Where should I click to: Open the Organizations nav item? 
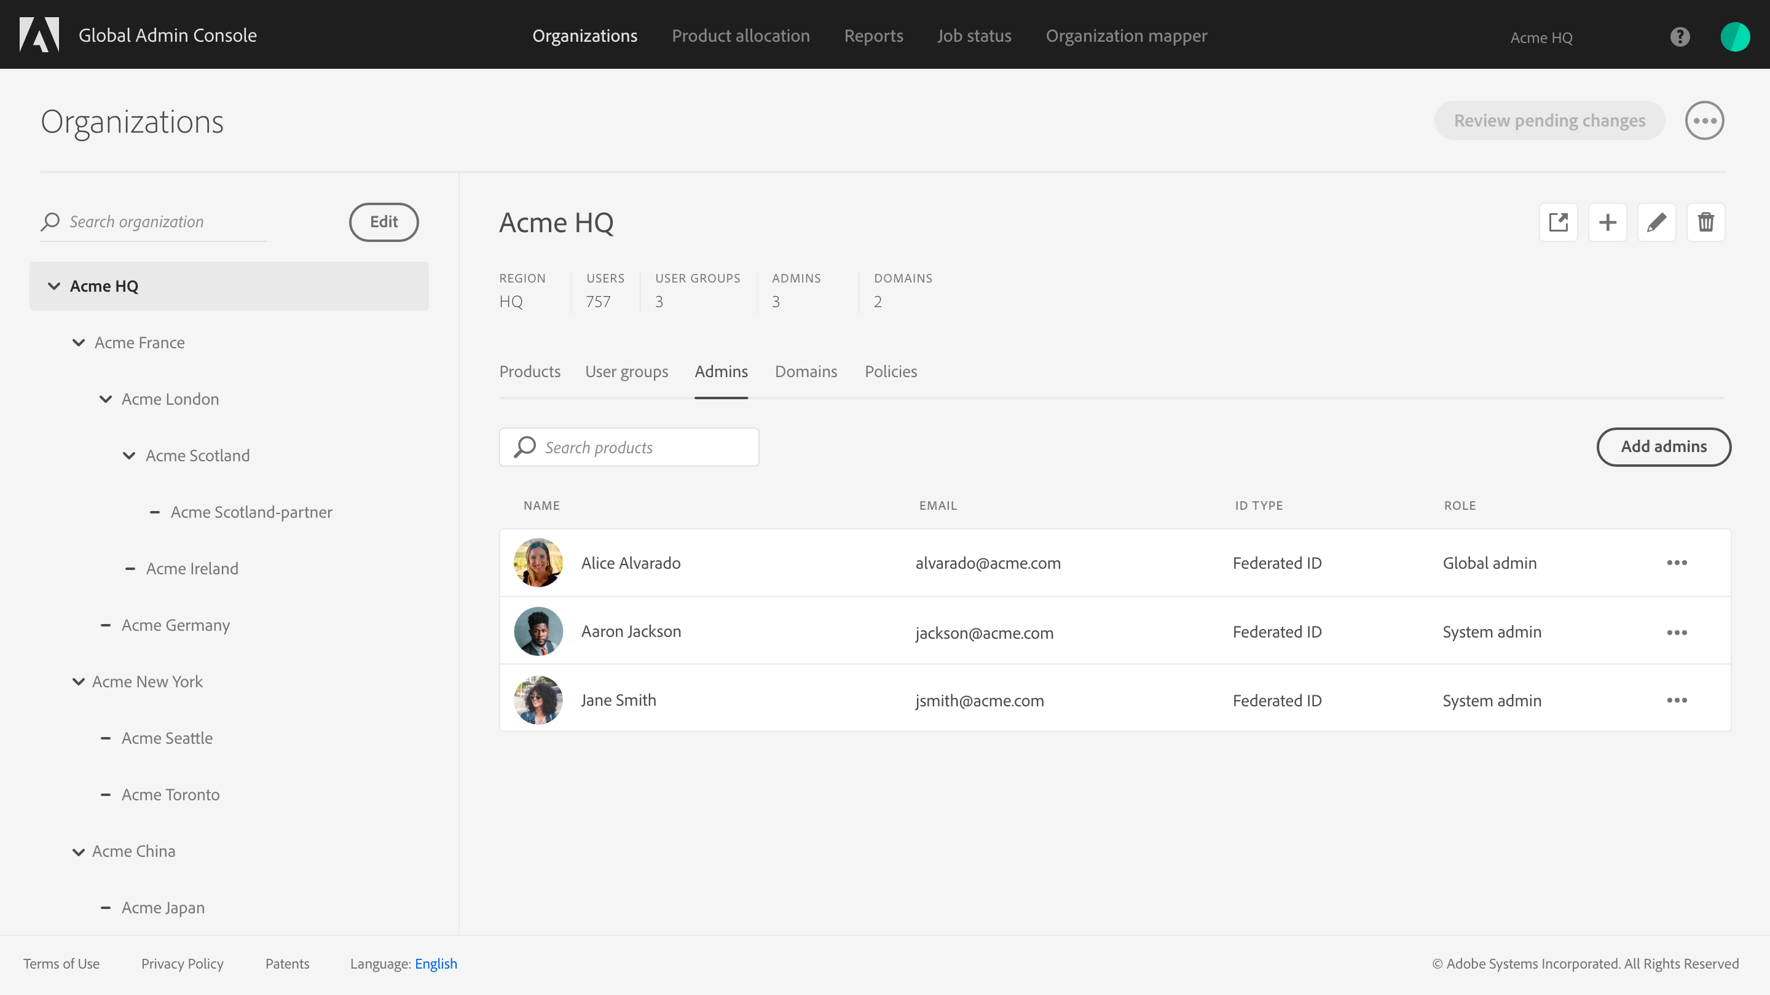584,36
